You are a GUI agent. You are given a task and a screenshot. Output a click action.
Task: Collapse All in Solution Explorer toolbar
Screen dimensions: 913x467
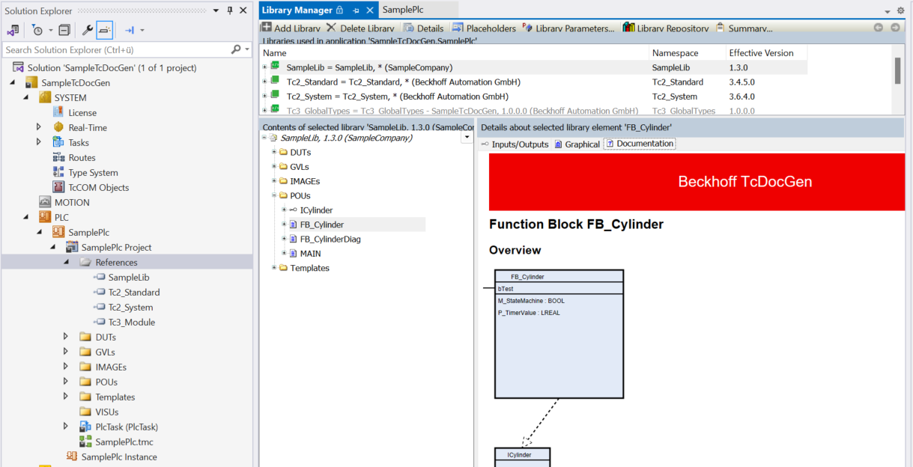[64, 31]
